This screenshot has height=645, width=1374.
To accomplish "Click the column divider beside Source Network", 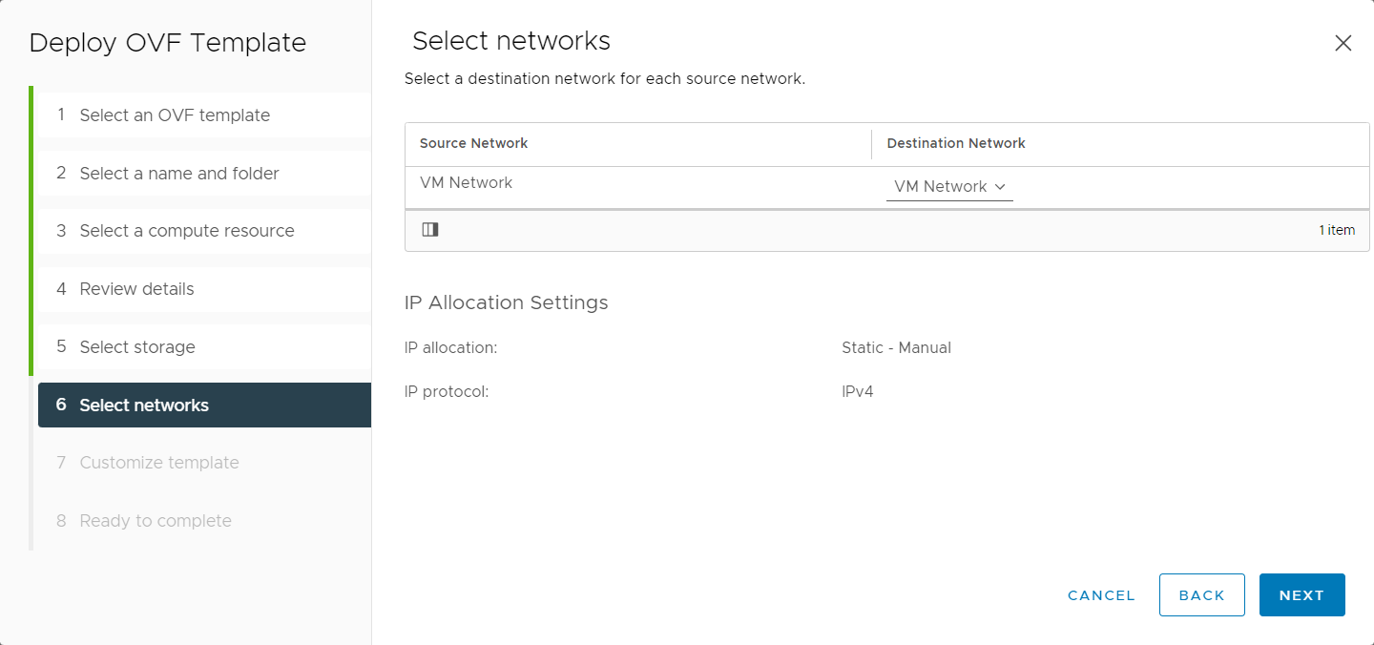I will click(x=871, y=144).
